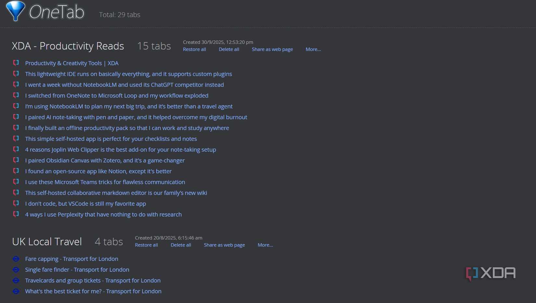Click the roundel next to "What's the best ticket for me?"
536x303 pixels.
click(x=16, y=291)
